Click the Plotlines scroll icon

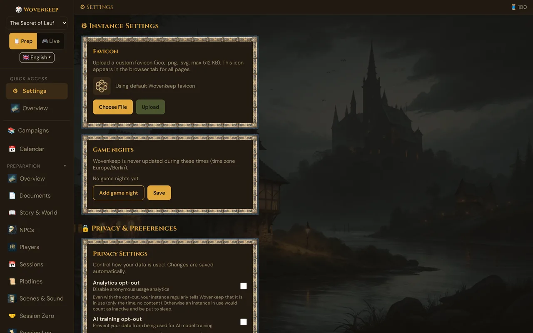click(12, 281)
